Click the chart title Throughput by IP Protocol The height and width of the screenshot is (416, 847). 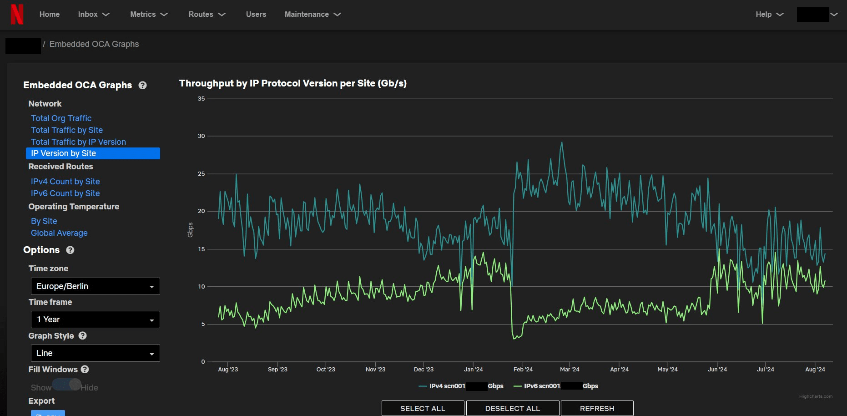tap(293, 83)
